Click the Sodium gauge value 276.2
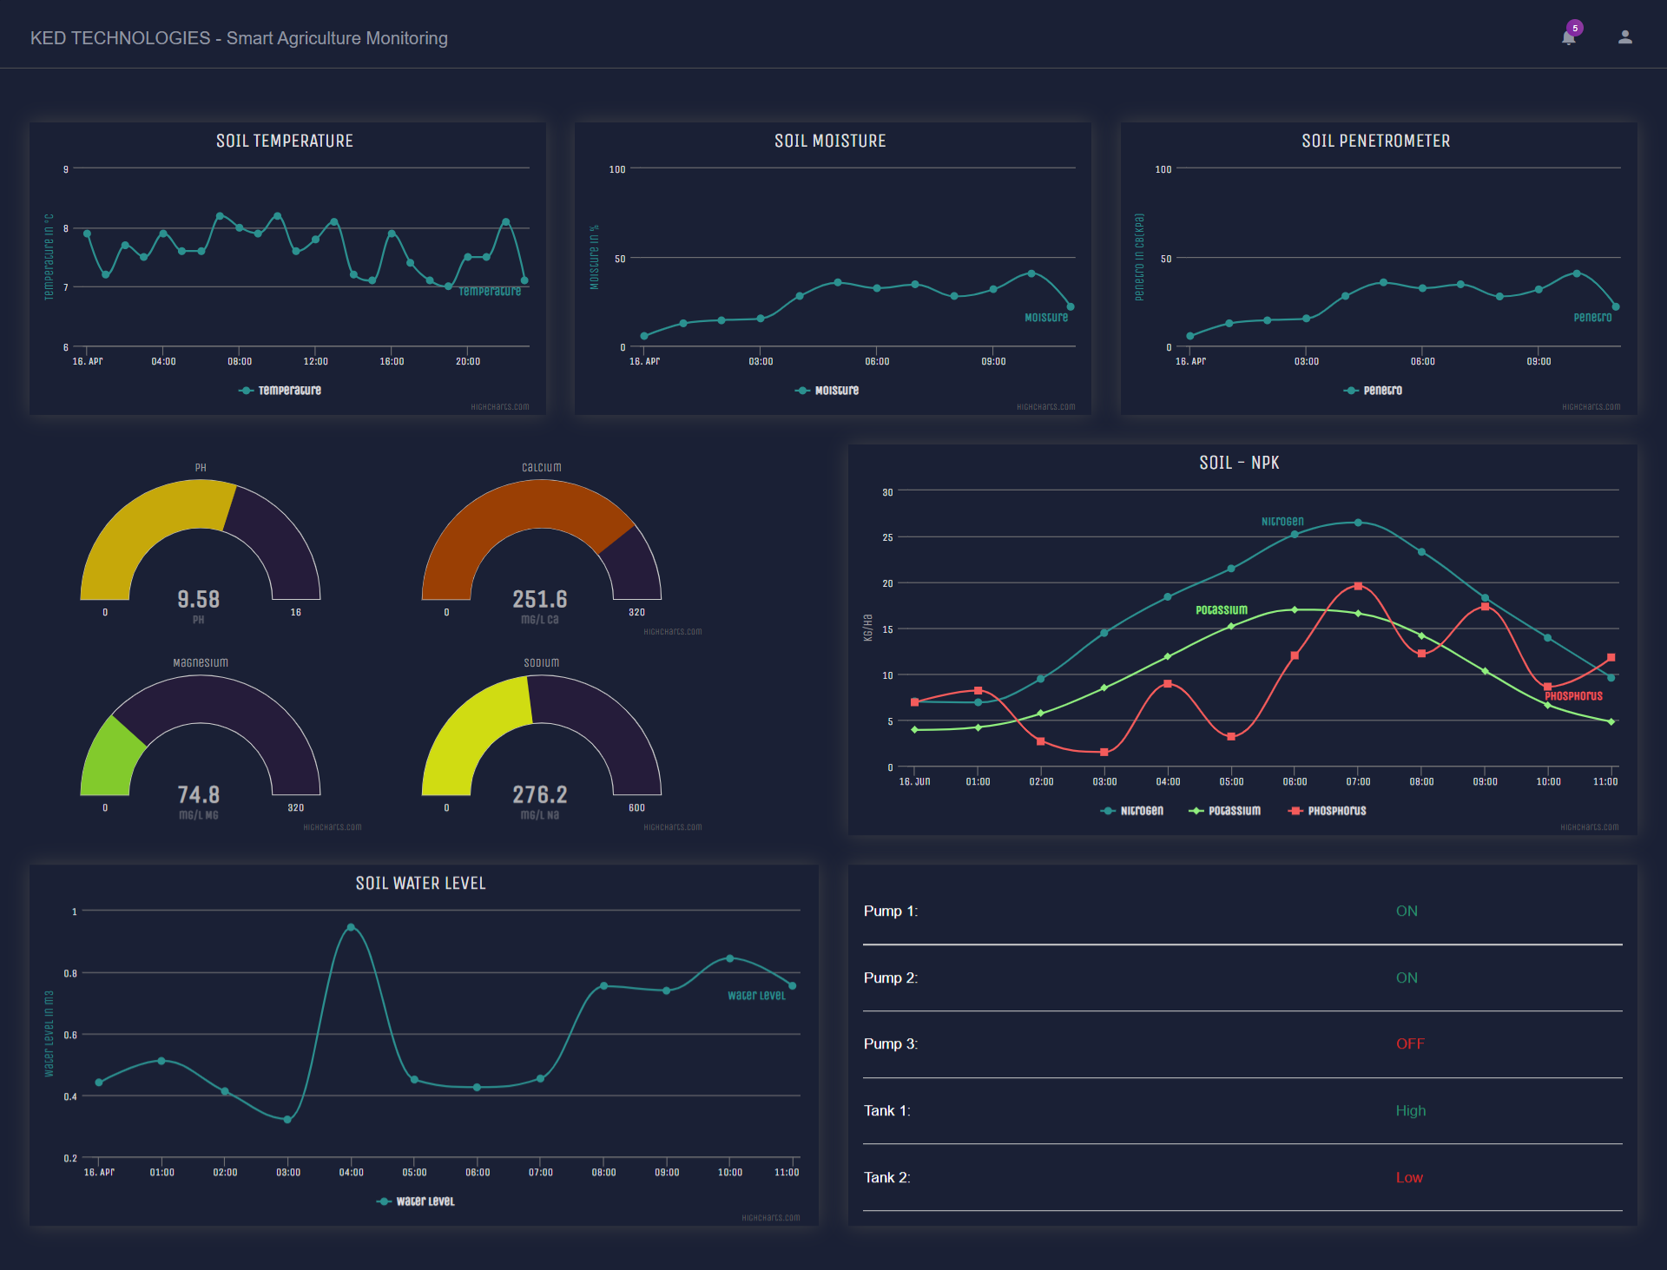 pos(540,794)
